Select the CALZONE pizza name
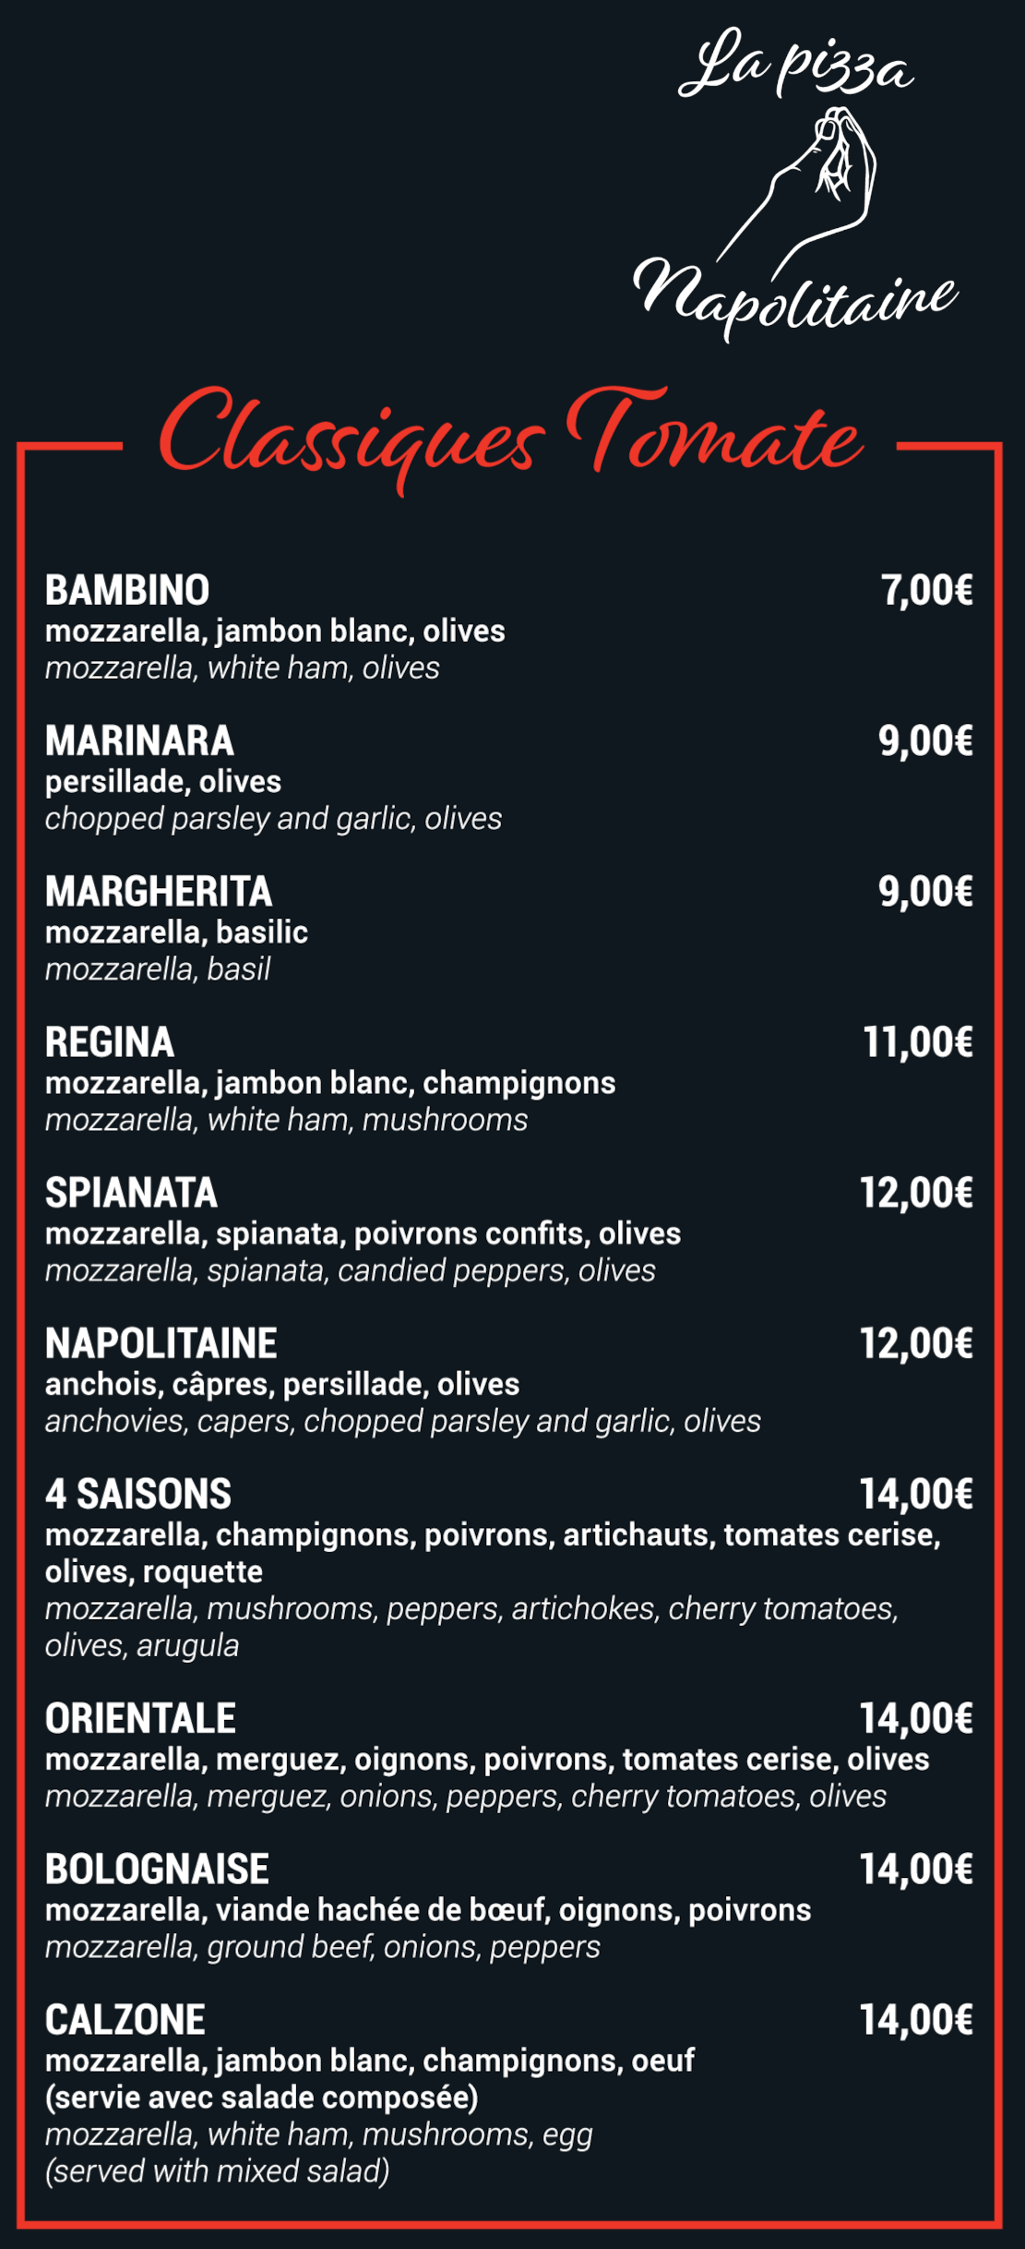This screenshot has width=1025, height=2249. (125, 2019)
